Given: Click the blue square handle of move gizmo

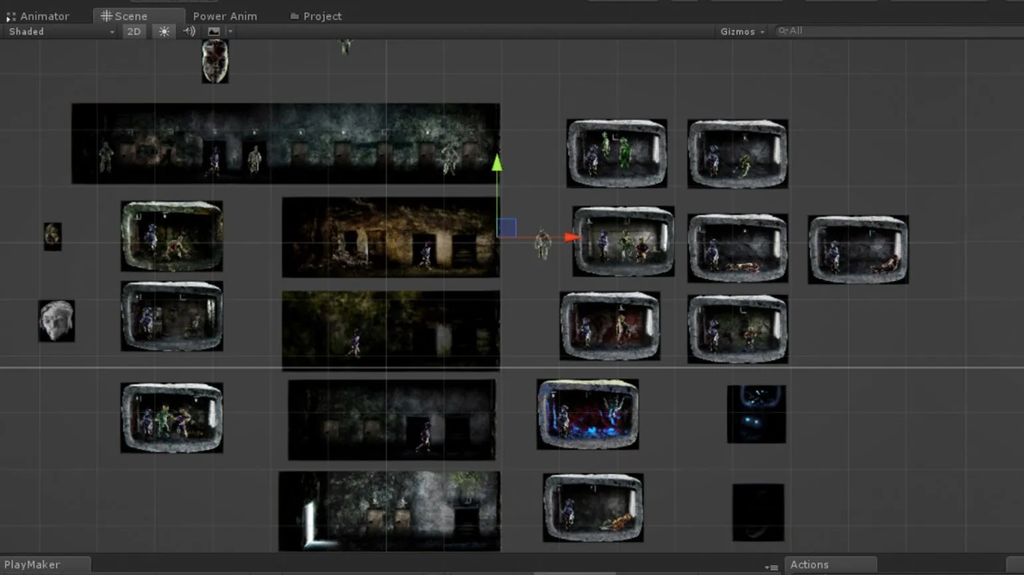Looking at the screenshot, I should coord(507,228).
